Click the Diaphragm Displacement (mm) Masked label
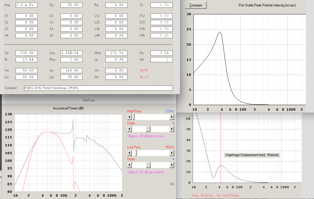 [252, 155]
